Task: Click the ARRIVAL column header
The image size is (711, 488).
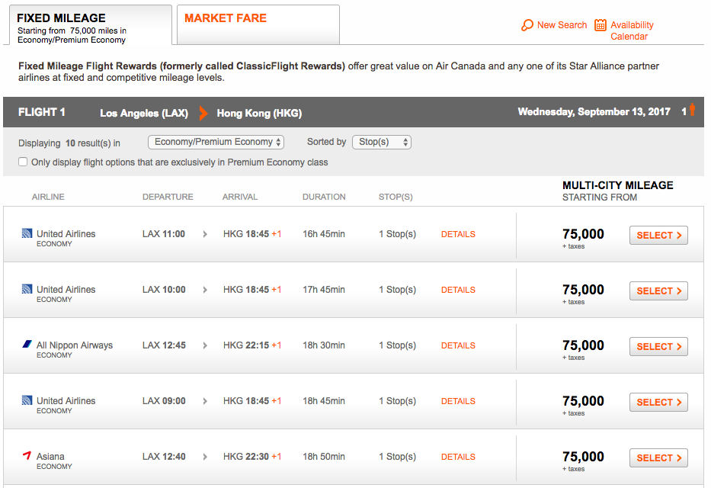Action: tap(240, 197)
